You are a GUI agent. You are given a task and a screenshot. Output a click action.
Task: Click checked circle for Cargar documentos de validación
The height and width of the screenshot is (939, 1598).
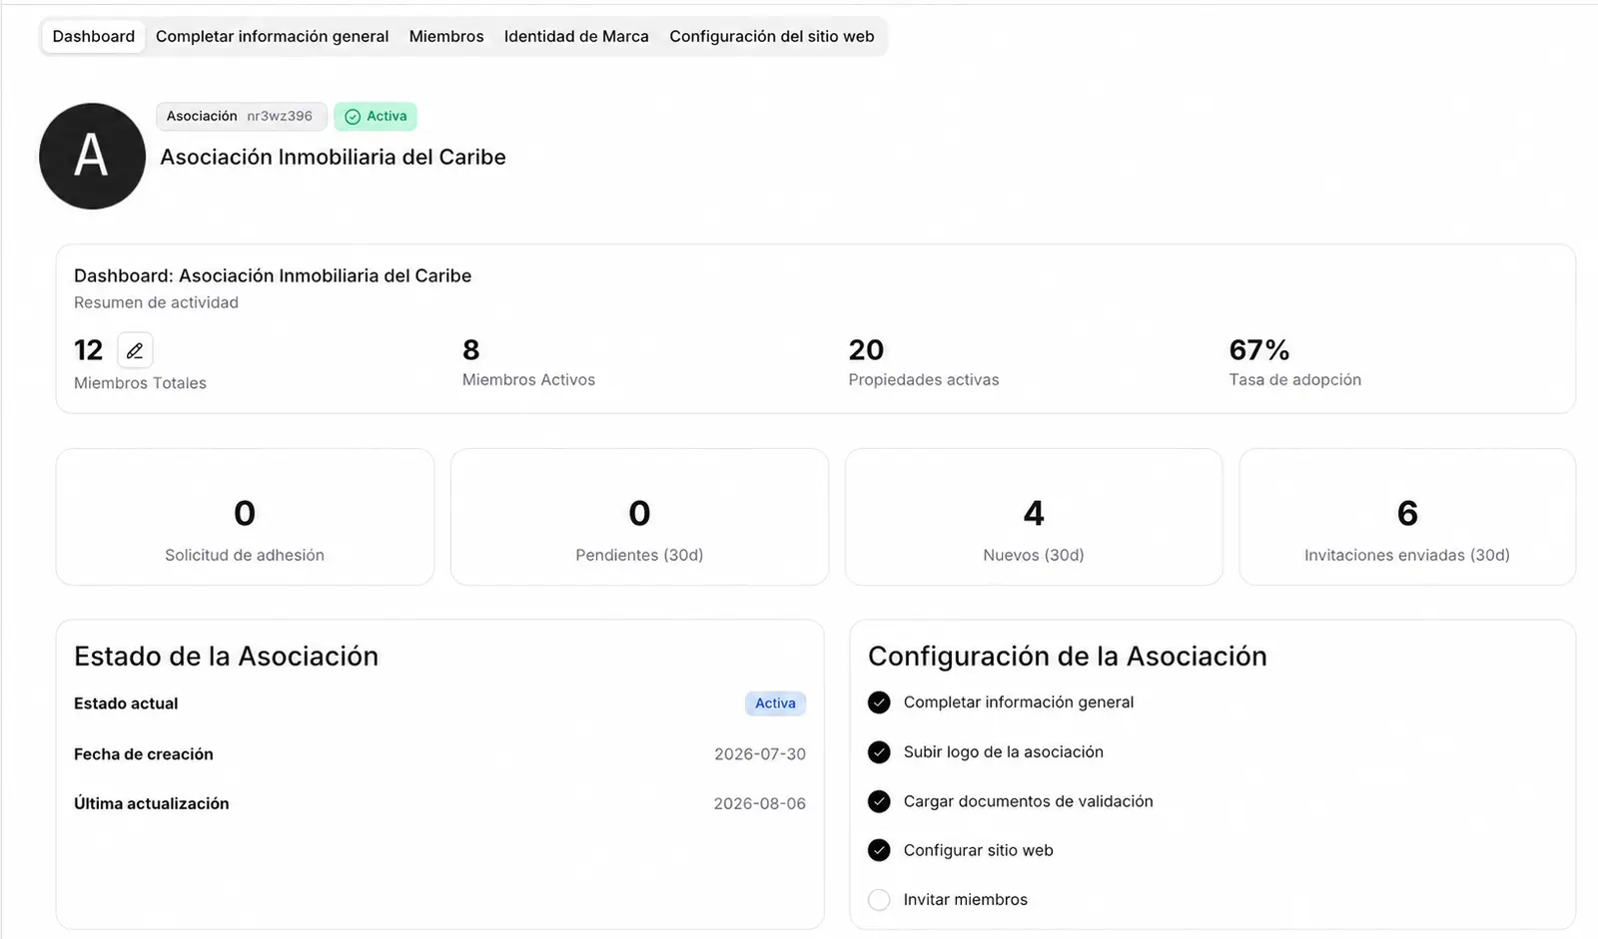point(879,801)
